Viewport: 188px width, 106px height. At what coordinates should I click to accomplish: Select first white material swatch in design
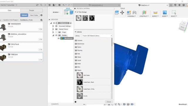click(78, 18)
